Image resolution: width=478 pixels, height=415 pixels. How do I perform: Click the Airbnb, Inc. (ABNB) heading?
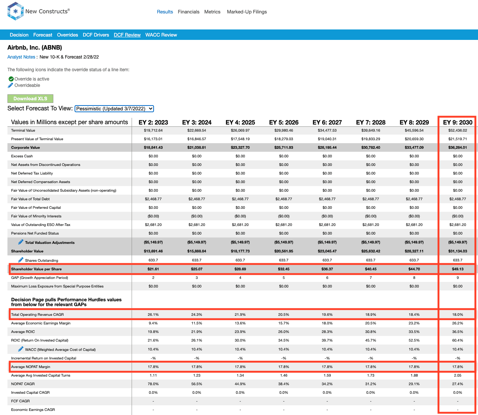pyautogui.click(x=35, y=48)
